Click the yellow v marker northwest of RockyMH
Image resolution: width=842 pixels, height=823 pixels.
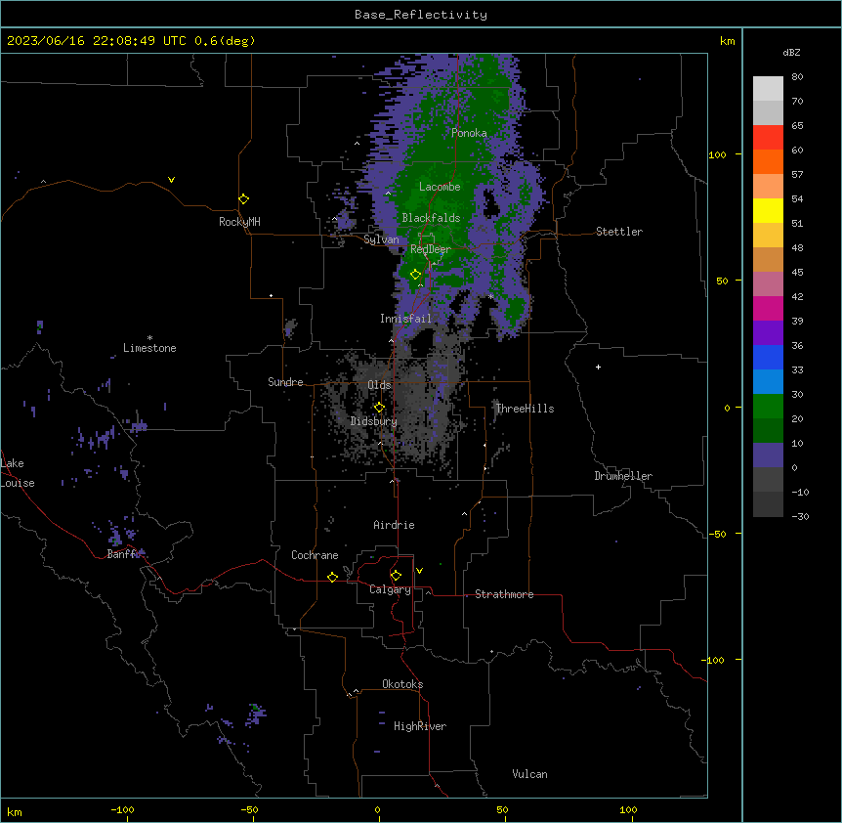pos(171,180)
